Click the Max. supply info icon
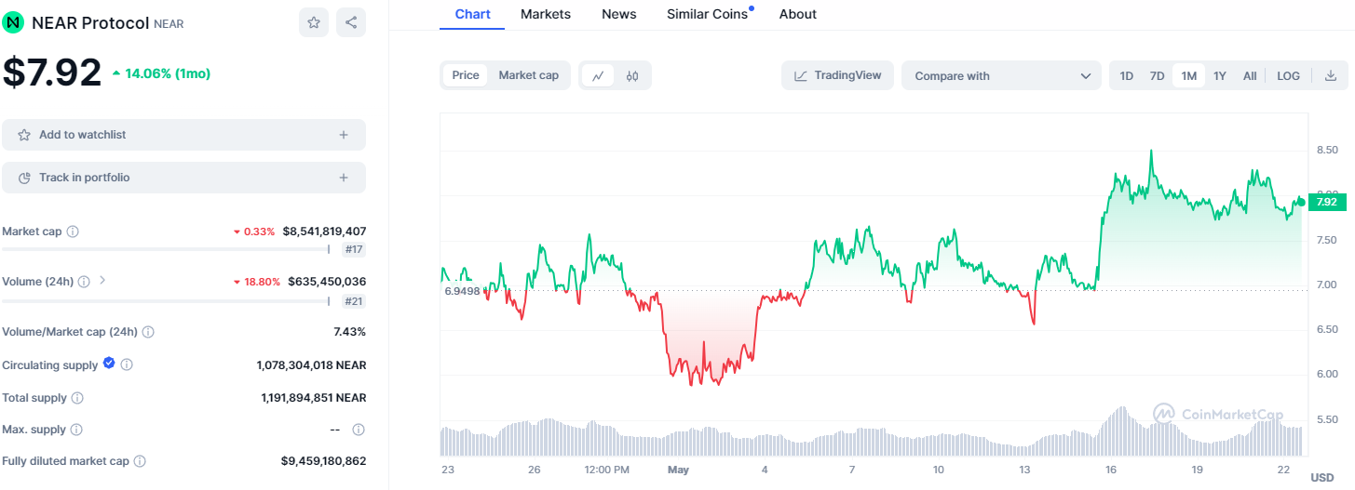This screenshot has width=1355, height=490. 76,430
